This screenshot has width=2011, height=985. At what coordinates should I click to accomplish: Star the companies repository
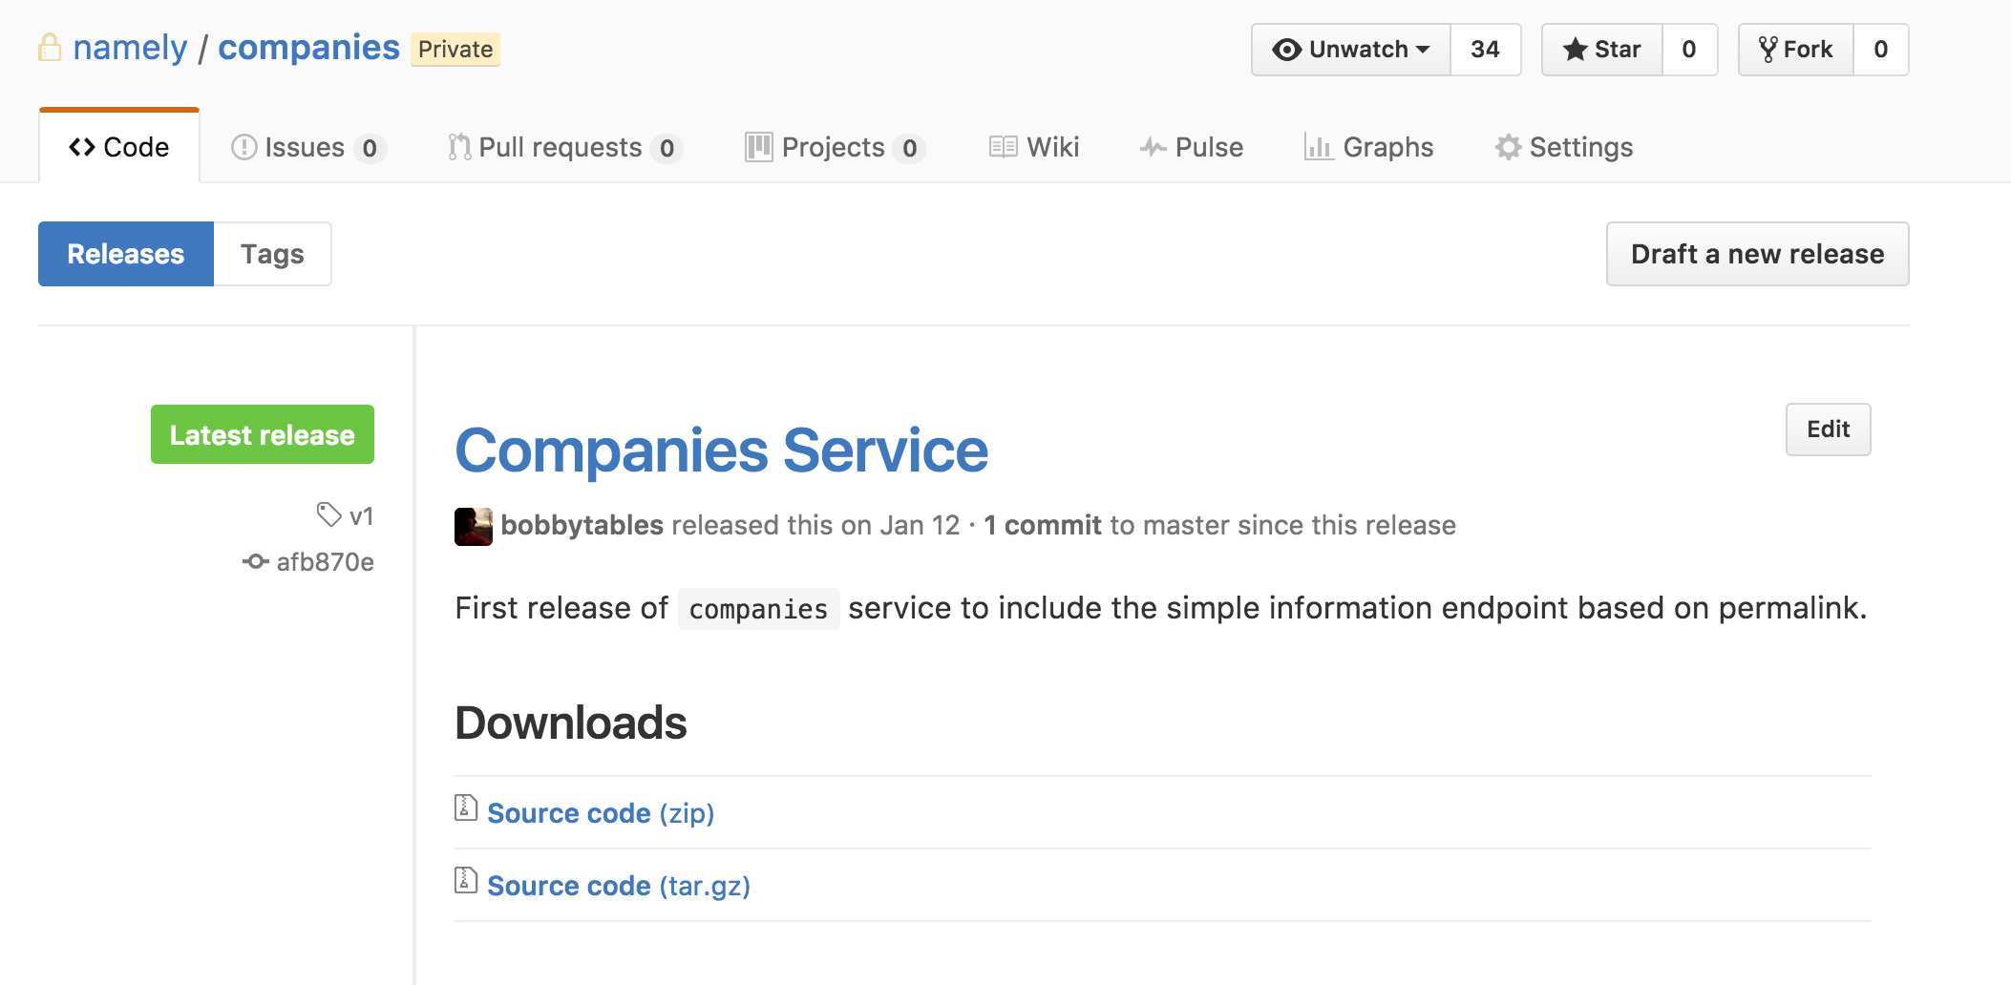1602,50
